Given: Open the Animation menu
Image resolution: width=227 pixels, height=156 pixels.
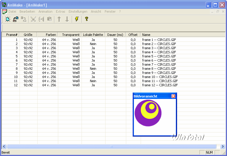Looking at the screenshot, I should (46, 11).
